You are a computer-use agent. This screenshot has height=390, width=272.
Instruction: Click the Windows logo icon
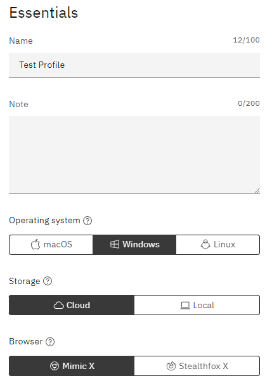[115, 244]
